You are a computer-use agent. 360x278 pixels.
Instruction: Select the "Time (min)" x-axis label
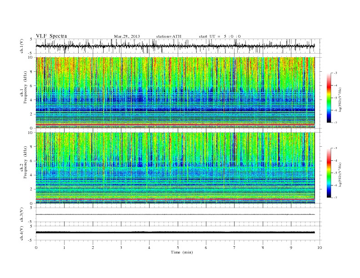click(182, 252)
